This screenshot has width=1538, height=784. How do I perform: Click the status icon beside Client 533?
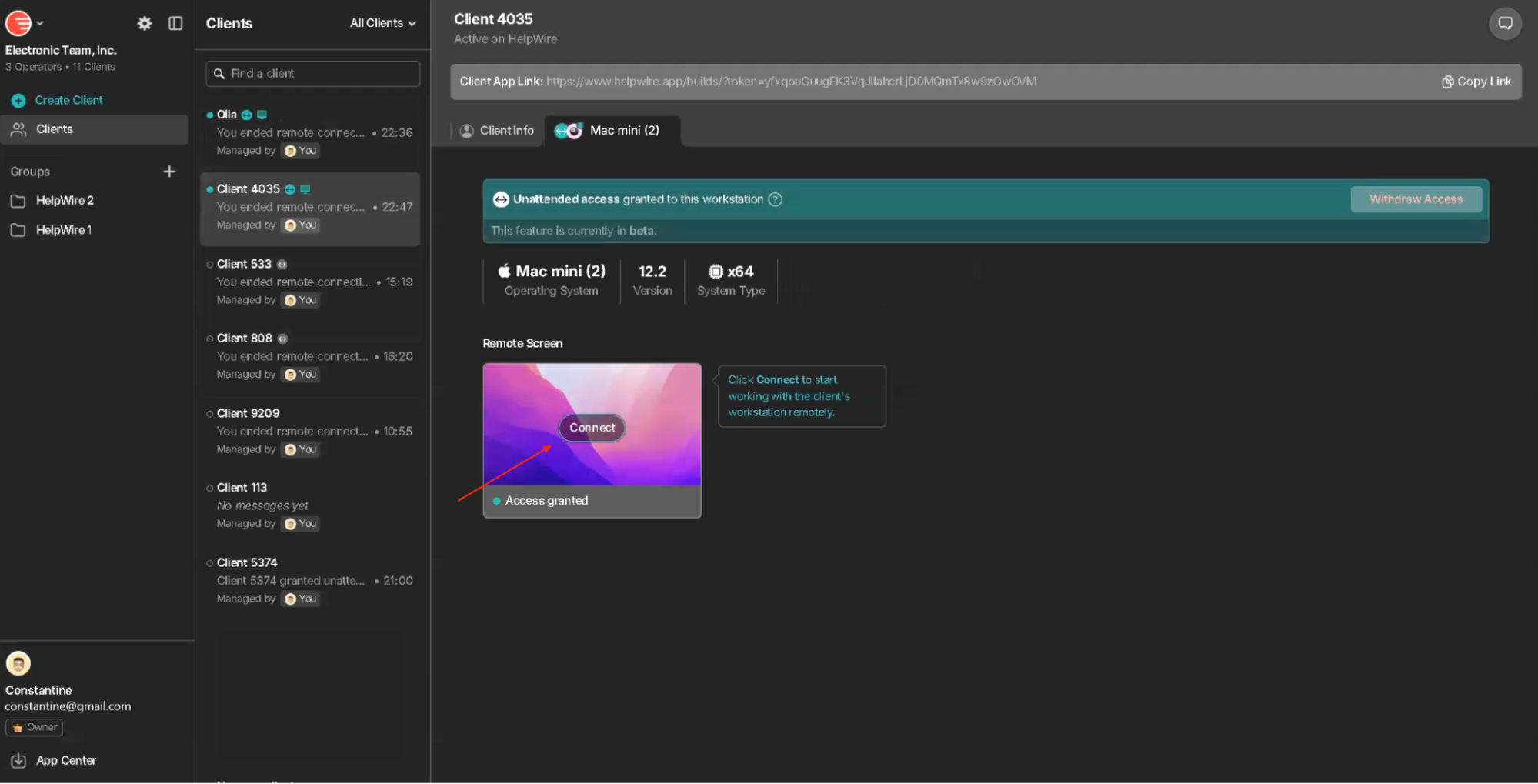point(282,264)
